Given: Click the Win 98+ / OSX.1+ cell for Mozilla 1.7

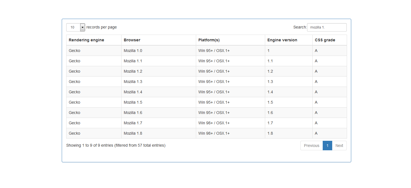Looking at the screenshot, I should [214, 123].
